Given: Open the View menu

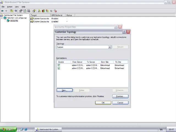Looking at the screenshot, I should (x=17, y=7).
